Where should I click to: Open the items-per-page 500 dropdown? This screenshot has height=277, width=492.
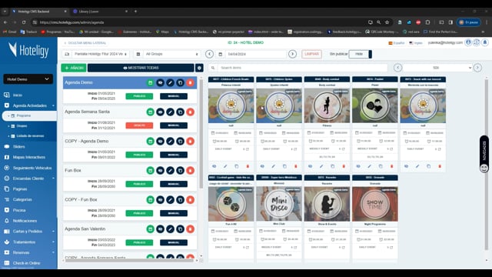coord(437,68)
